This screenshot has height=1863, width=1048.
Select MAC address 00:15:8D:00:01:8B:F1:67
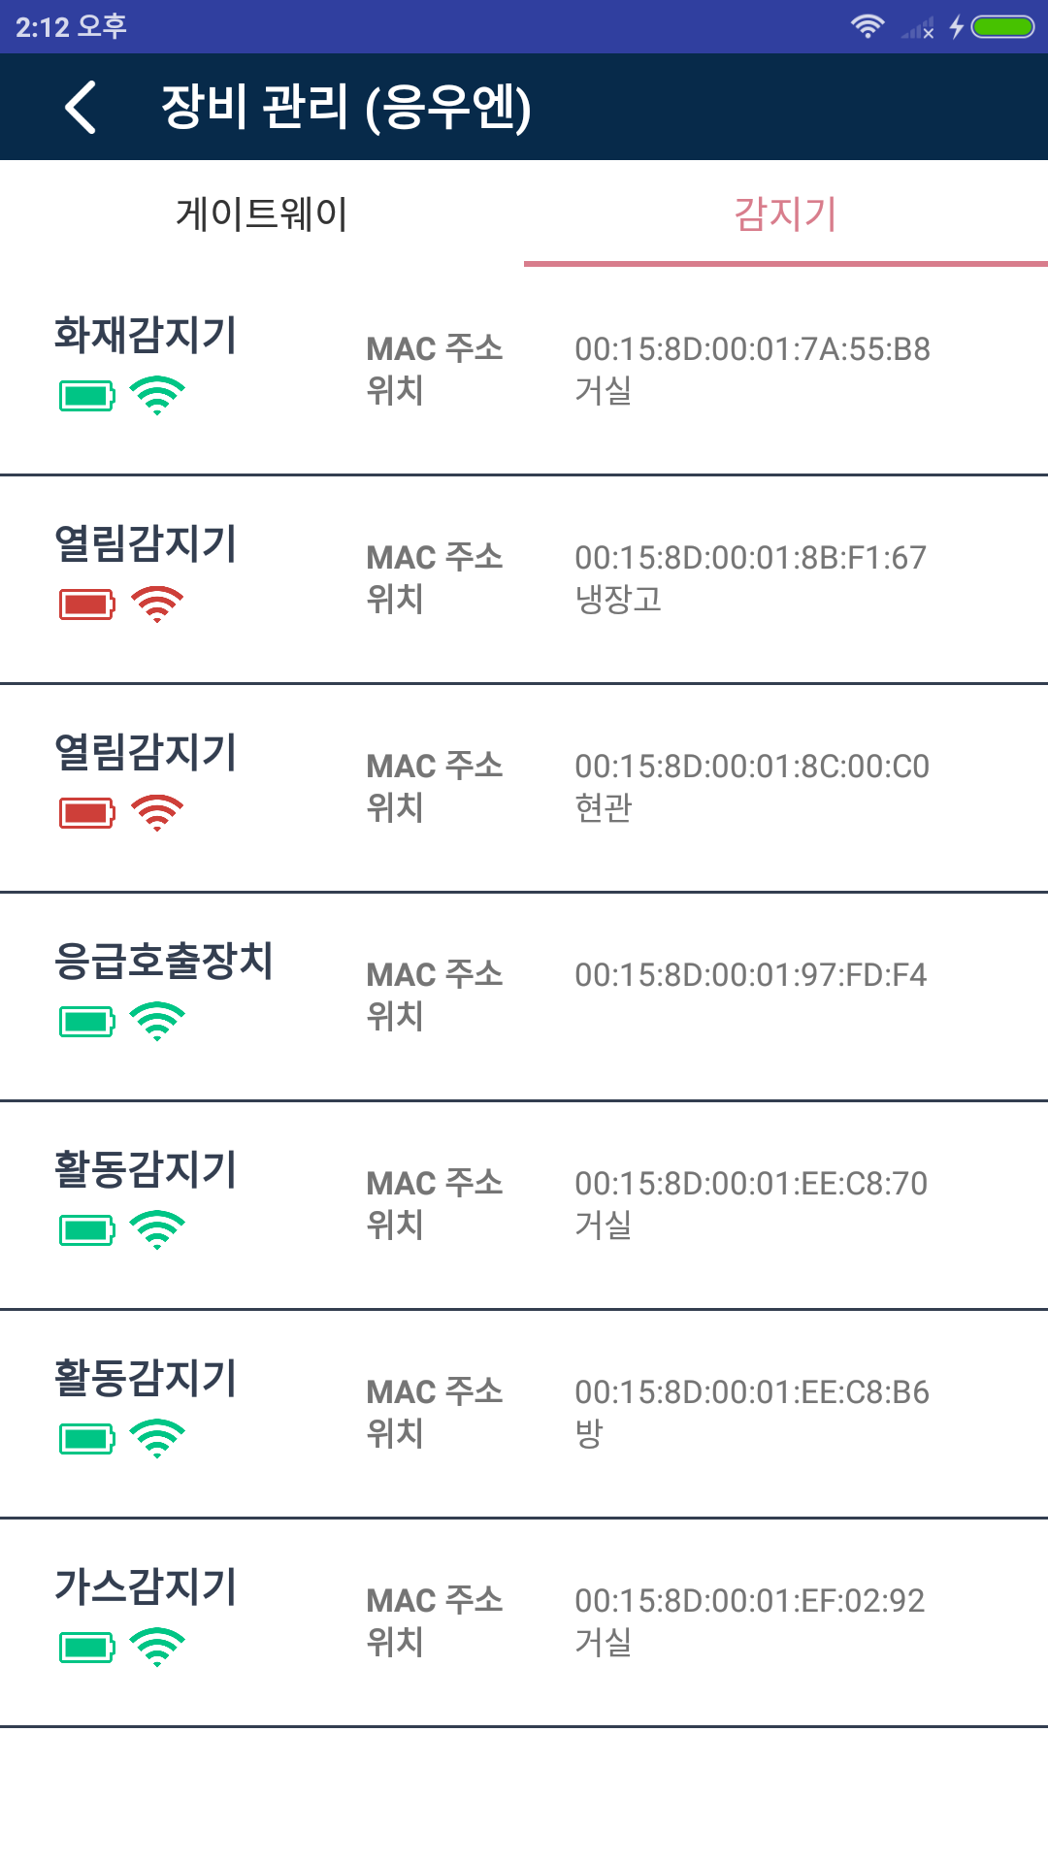click(750, 558)
